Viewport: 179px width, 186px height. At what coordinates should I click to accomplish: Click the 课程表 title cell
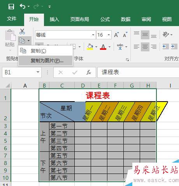click(98, 95)
